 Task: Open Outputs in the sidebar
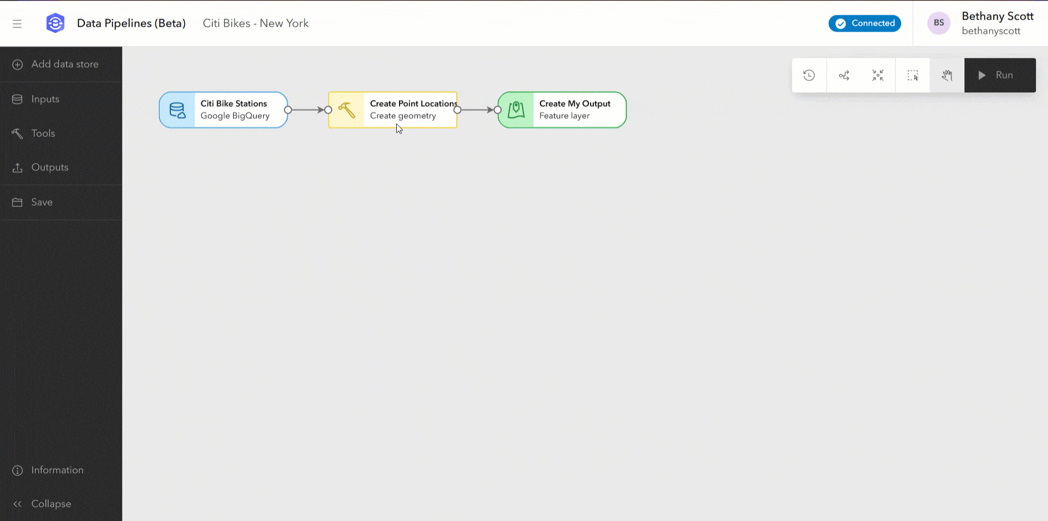tap(50, 167)
